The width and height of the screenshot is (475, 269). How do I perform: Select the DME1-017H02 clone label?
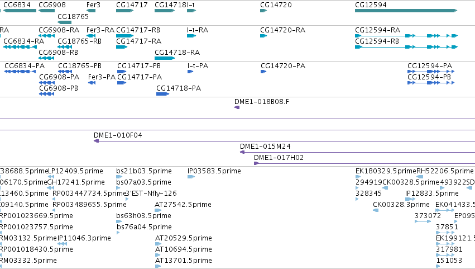pyautogui.click(x=279, y=158)
